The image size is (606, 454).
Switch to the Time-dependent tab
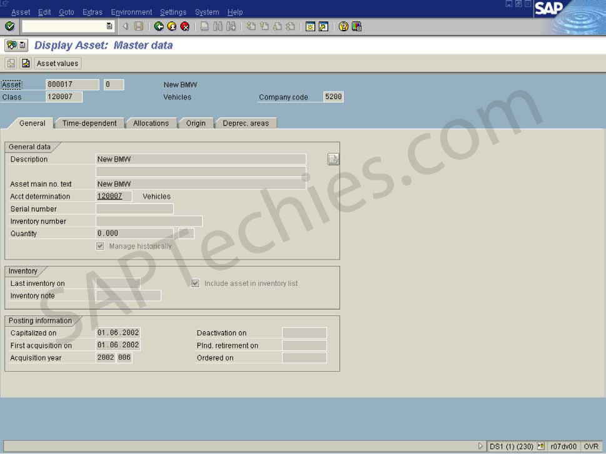tap(89, 123)
